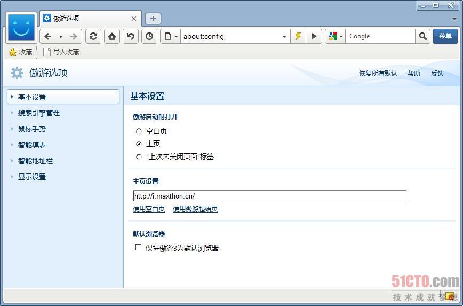
Task: Click the Google search input box
Action: coord(380,36)
